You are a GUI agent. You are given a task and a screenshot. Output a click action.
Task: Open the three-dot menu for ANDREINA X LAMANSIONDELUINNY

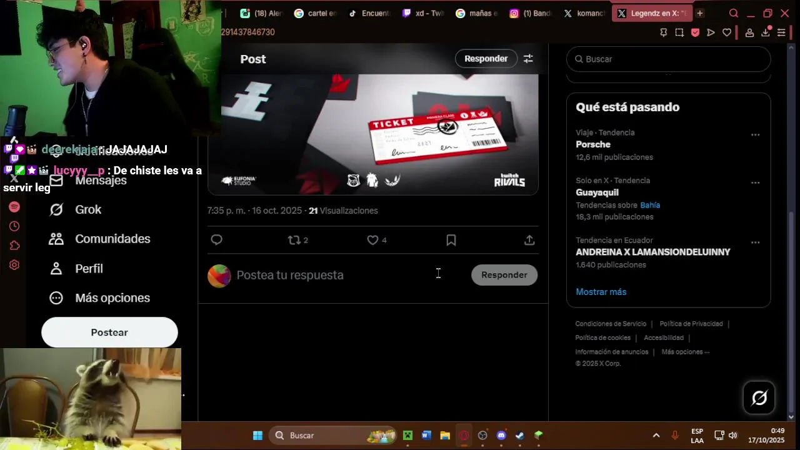pyautogui.click(x=755, y=242)
